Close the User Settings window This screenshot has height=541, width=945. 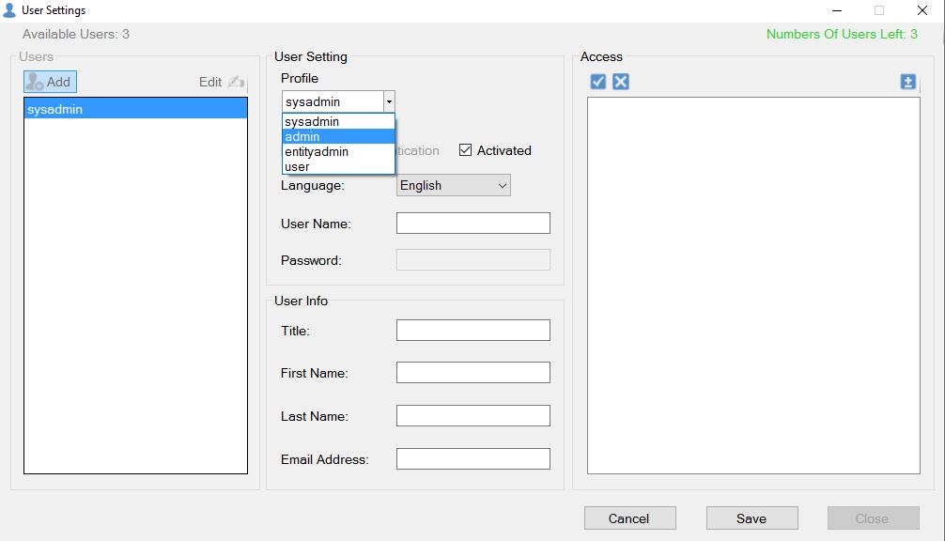(x=922, y=10)
